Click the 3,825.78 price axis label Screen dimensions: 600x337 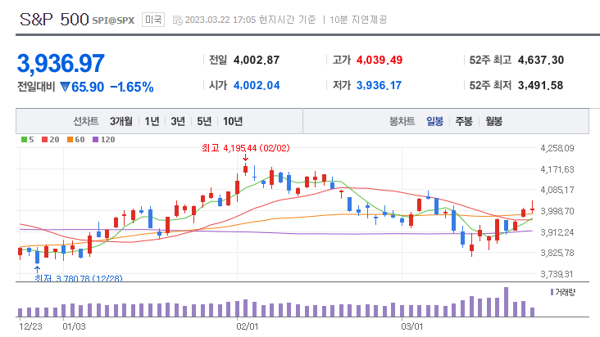click(557, 253)
